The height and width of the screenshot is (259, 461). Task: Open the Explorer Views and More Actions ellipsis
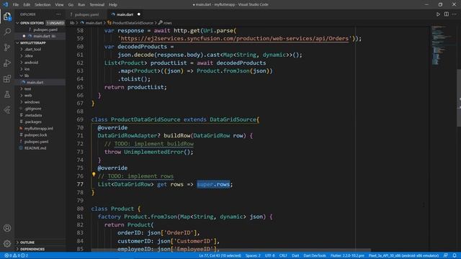click(x=58, y=14)
